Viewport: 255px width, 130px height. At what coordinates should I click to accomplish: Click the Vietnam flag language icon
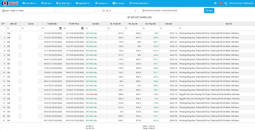pos(220,3)
